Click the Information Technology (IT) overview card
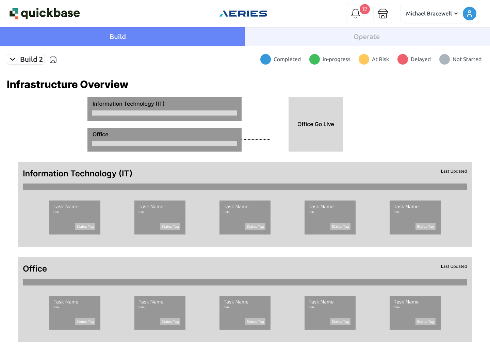 [164, 109]
